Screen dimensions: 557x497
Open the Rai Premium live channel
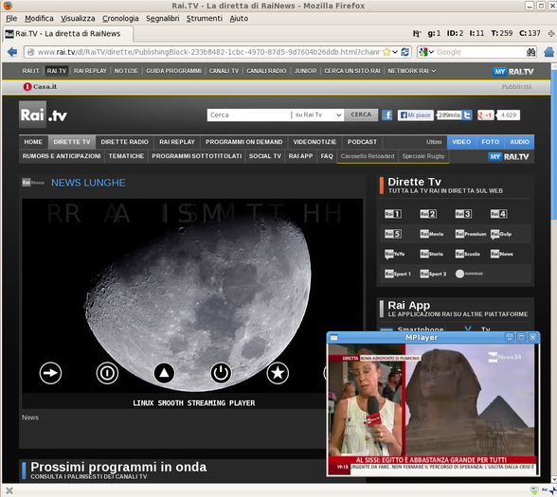471,234
